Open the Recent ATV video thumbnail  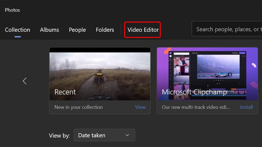click(100, 74)
